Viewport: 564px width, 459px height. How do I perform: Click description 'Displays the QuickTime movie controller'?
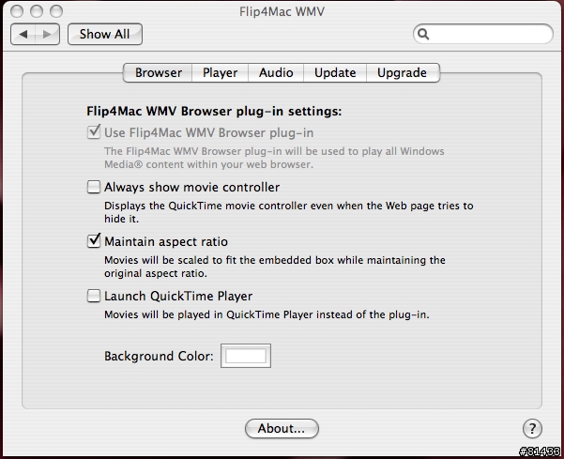[x=206, y=206]
